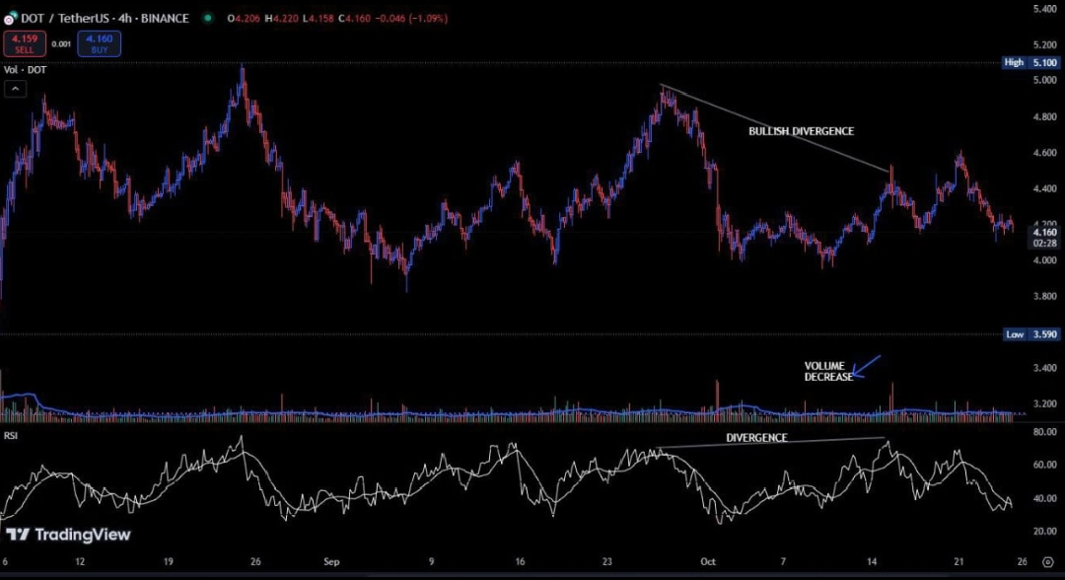Open the chart settings gear icon
The image size is (1065, 580).
pos(1047,562)
